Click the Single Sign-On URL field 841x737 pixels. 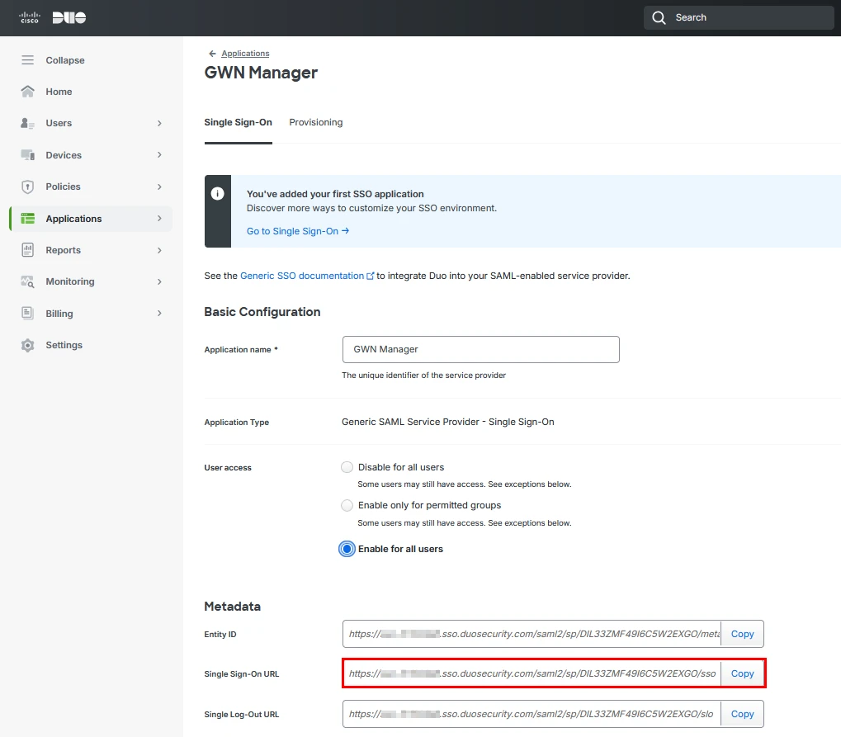532,673
